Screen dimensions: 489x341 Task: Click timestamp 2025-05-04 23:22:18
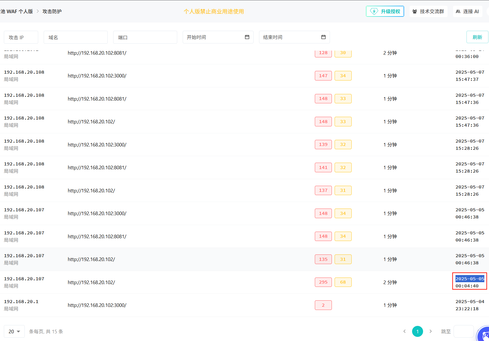pos(470,305)
